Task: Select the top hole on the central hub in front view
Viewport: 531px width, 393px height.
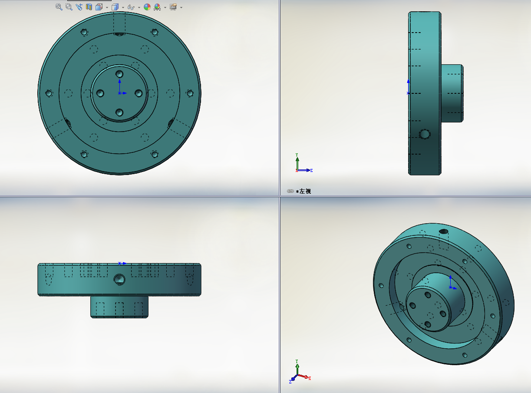Action: pos(120,74)
